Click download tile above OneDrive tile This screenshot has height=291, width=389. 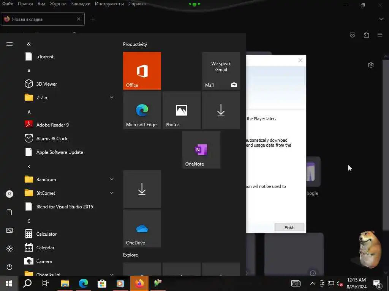142,189
